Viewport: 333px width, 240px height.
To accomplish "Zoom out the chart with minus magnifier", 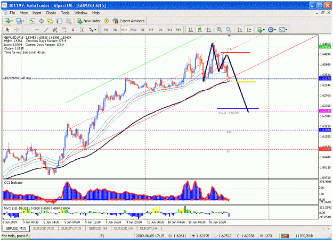I will pyautogui.click(x=229, y=30).
